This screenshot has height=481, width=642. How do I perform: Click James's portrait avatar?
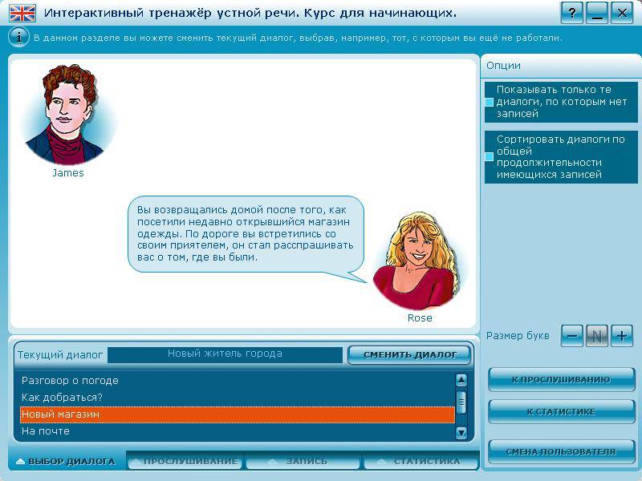click(x=67, y=115)
